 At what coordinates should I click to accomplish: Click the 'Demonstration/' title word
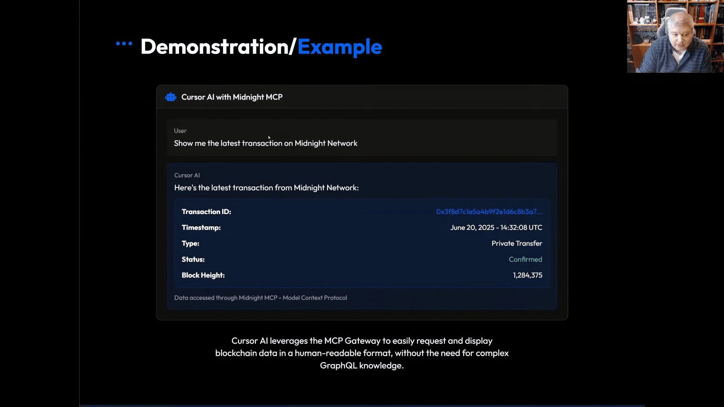point(218,47)
